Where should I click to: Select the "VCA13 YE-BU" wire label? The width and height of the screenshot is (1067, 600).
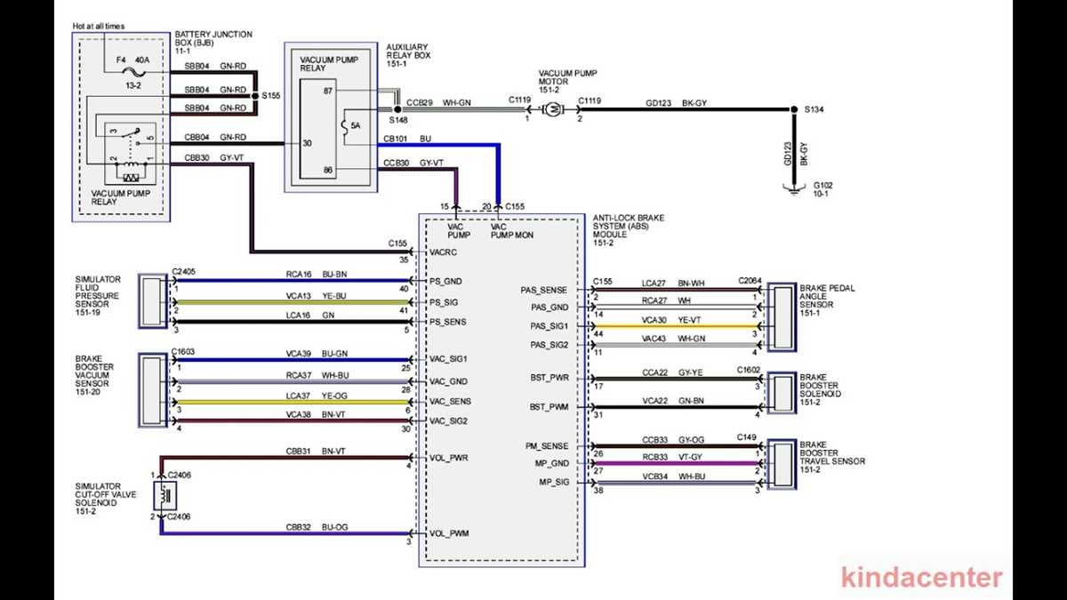pos(317,295)
